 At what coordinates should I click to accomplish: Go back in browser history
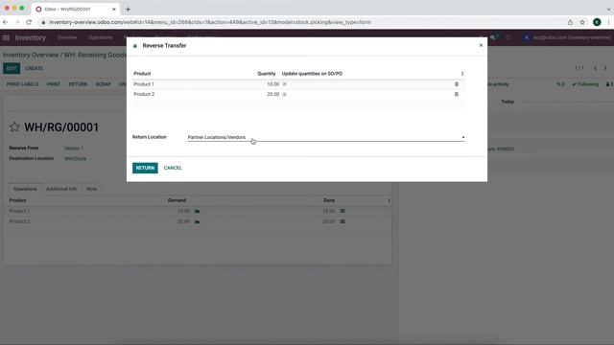(x=5, y=22)
